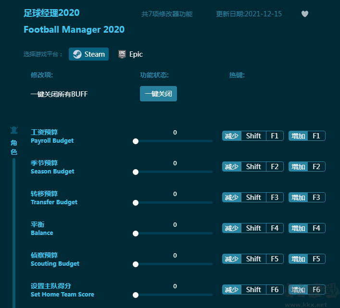Click the 足球经理2020 heading
Viewport: 340px width, 308px height.
[x=51, y=13]
